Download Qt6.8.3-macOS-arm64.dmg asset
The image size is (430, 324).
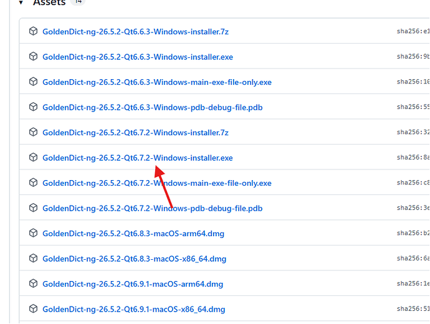[x=133, y=234]
